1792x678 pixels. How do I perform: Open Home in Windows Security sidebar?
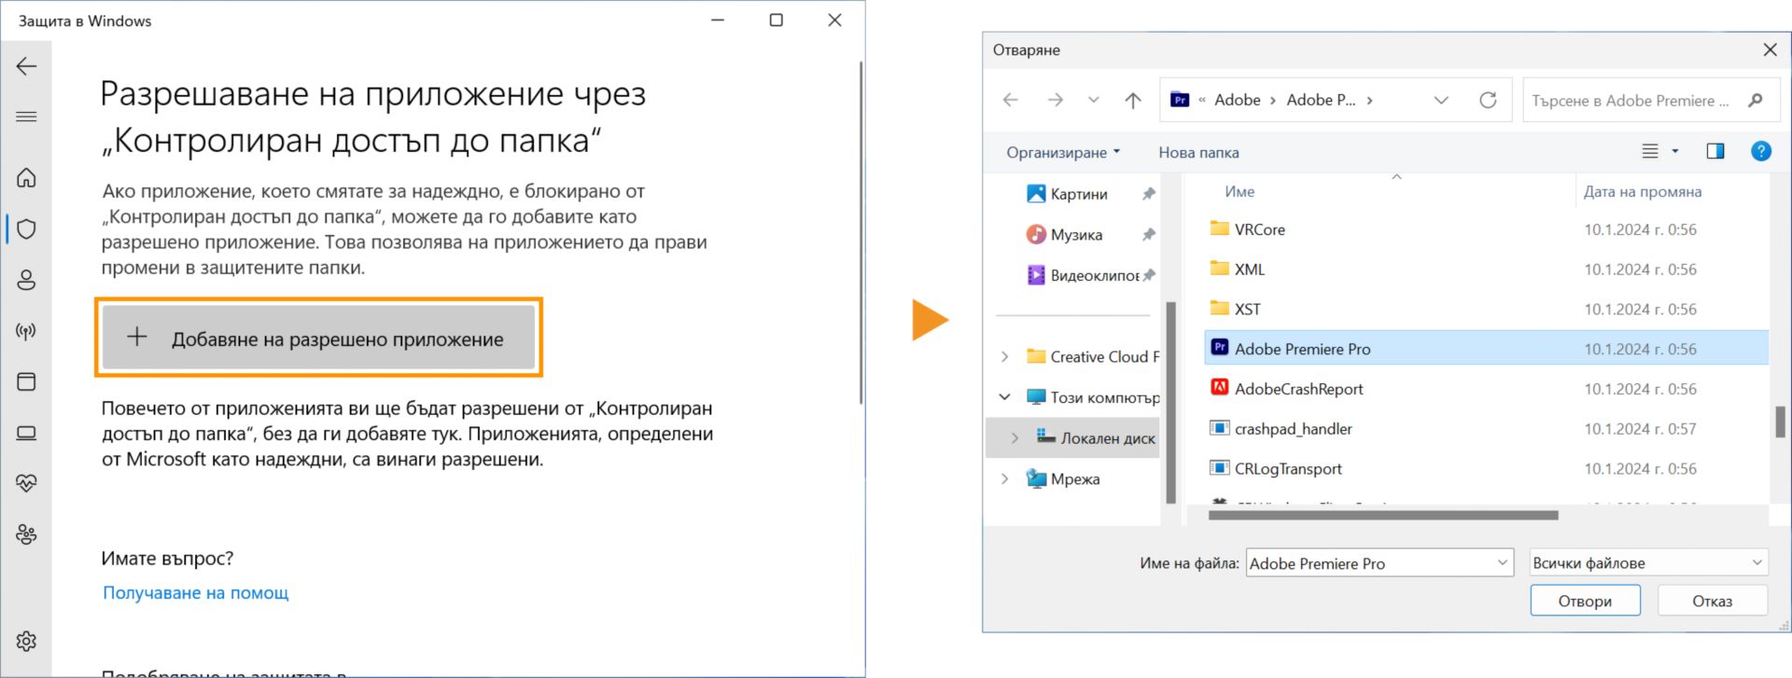click(x=26, y=177)
